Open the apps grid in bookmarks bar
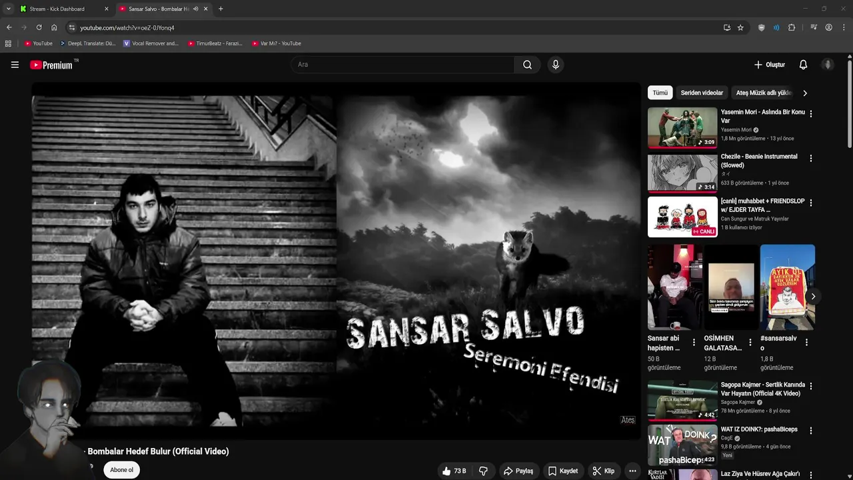The height and width of the screenshot is (480, 853). pyautogui.click(x=8, y=43)
